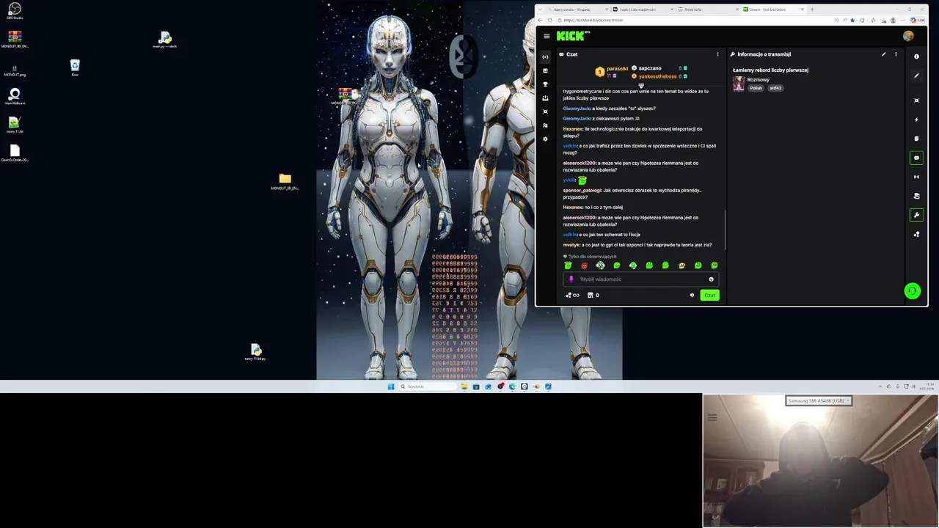Insert the red emote in quick row

click(584, 265)
